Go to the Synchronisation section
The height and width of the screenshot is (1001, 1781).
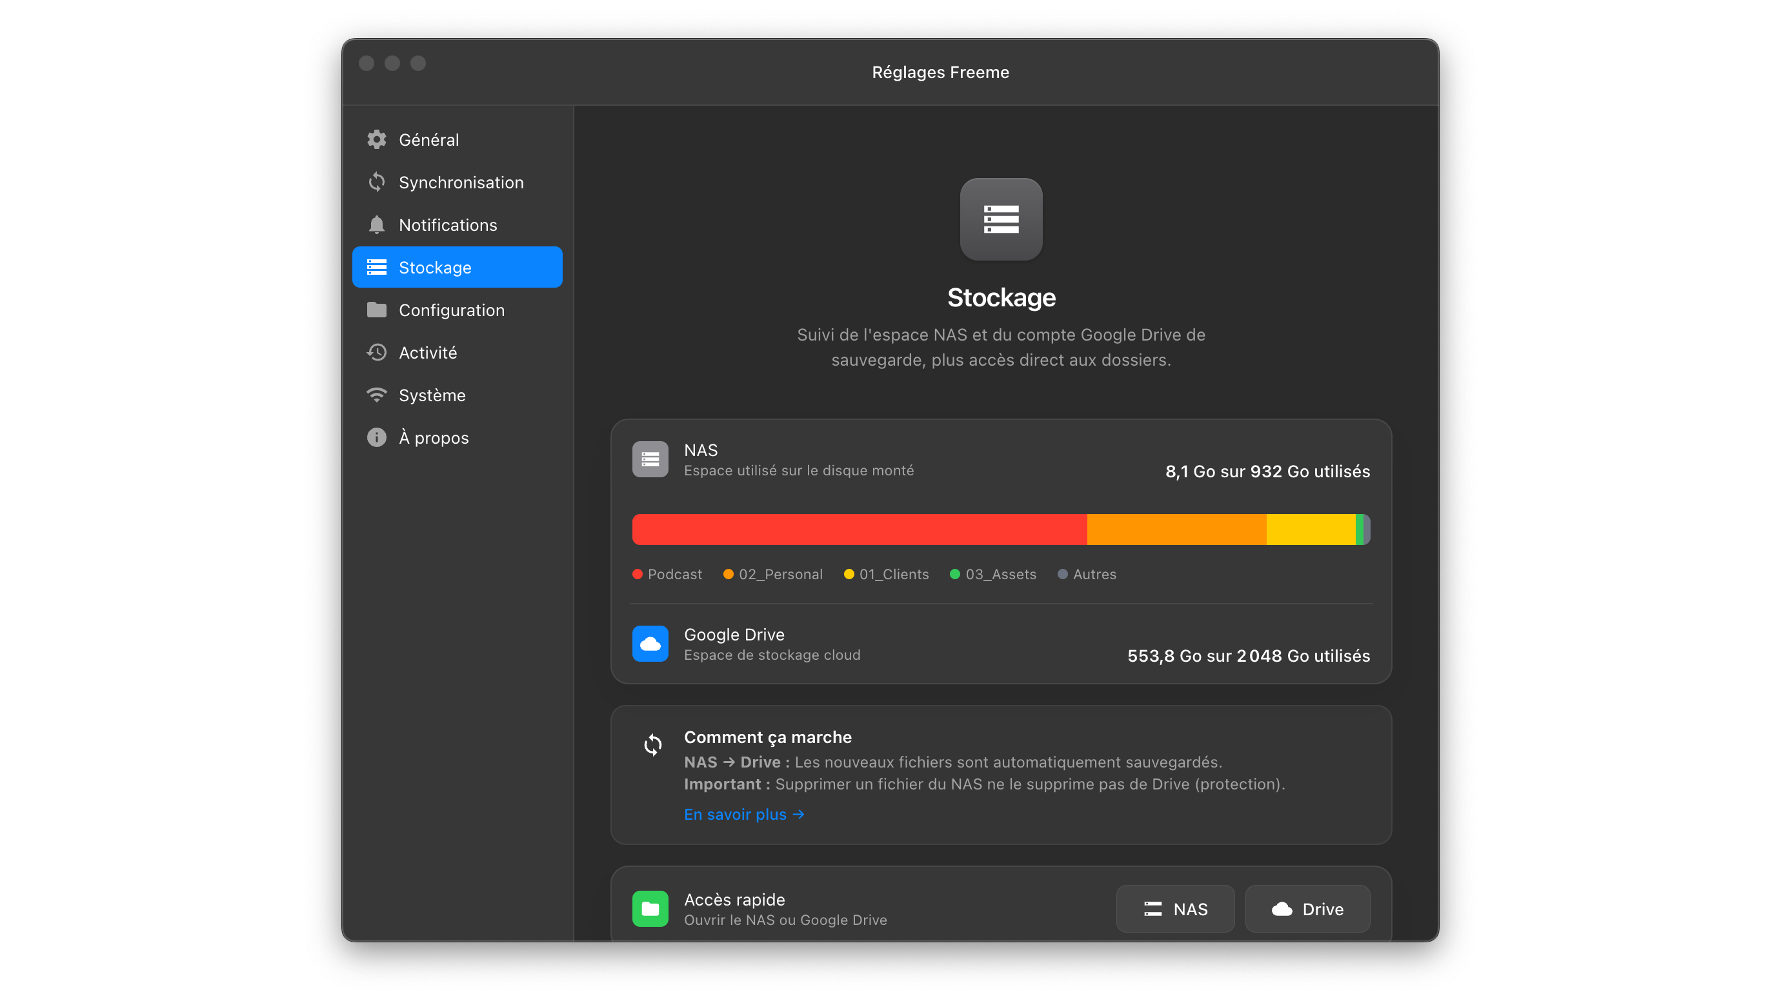click(457, 183)
